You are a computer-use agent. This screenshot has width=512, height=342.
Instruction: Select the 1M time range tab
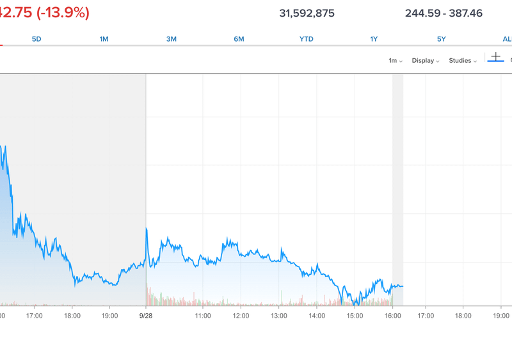coord(104,39)
